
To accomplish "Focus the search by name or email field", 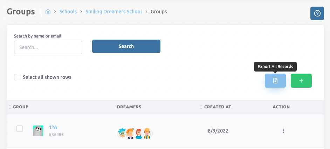I will click(48, 47).
